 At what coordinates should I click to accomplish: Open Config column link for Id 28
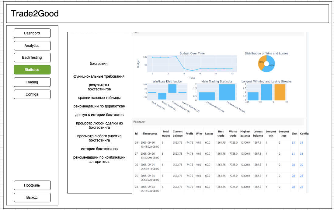pos(301,142)
